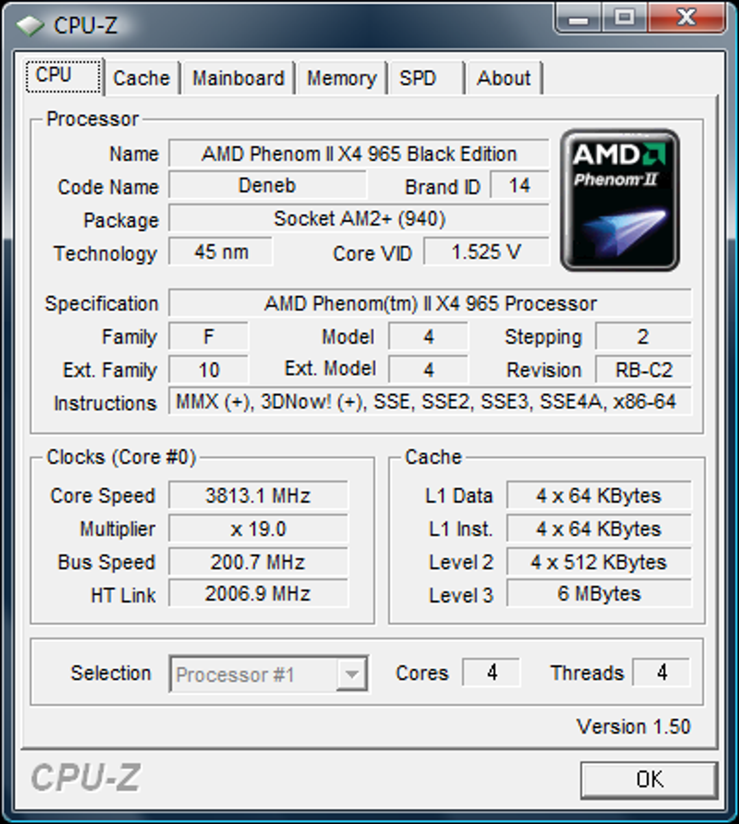Click the Bus Speed value 200.7 MHz
739x824 pixels.
[x=258, y=562]
